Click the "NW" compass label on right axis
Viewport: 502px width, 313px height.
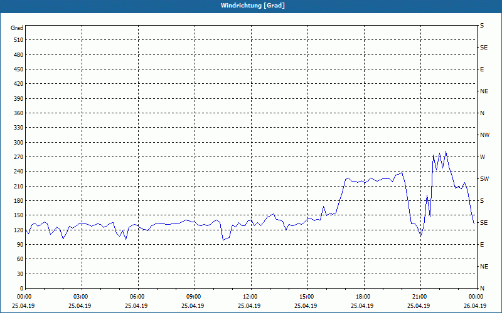[x=484, y=135]
